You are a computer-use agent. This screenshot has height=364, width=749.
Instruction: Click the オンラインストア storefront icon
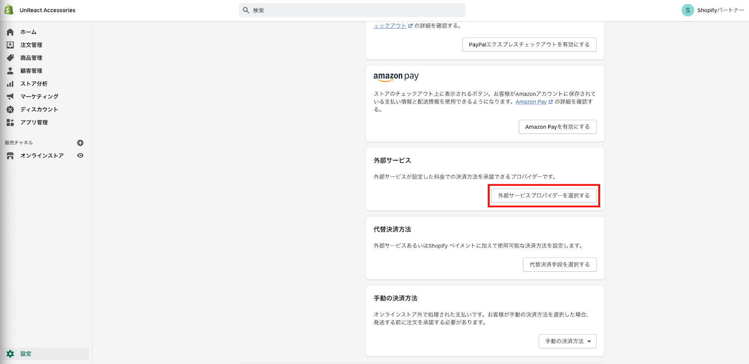point(10,156)
